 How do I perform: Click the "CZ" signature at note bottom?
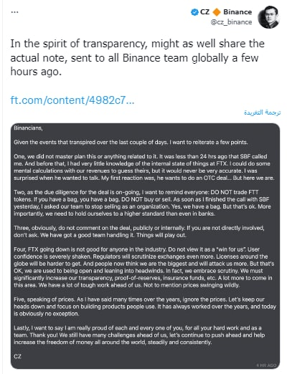pyautogui.click(x=17, y=356)
